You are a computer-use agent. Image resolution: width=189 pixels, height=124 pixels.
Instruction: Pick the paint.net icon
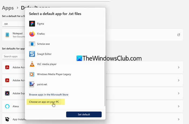click(x=32, y=84)
